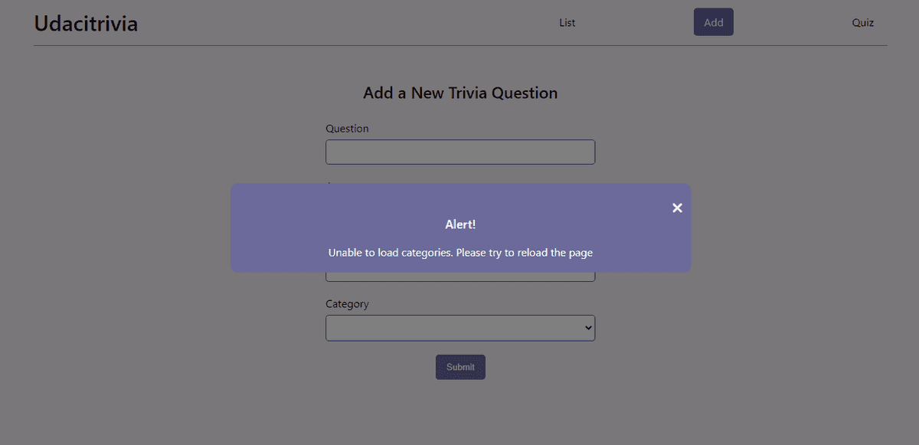The width and height of the screenshot is (919, 445).
Task: Click the Alert! message body
Action: 459,224
